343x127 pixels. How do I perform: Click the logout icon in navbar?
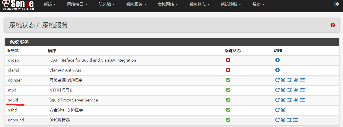[x=337, y=4]
